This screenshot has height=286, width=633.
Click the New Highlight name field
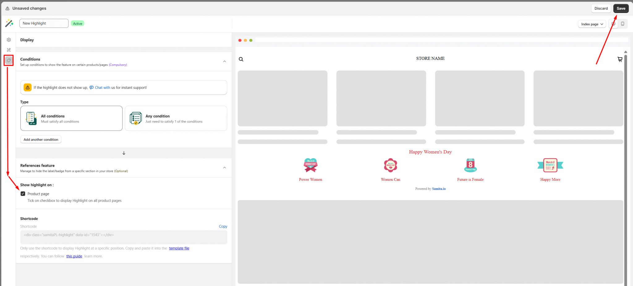tap(44, 23)
